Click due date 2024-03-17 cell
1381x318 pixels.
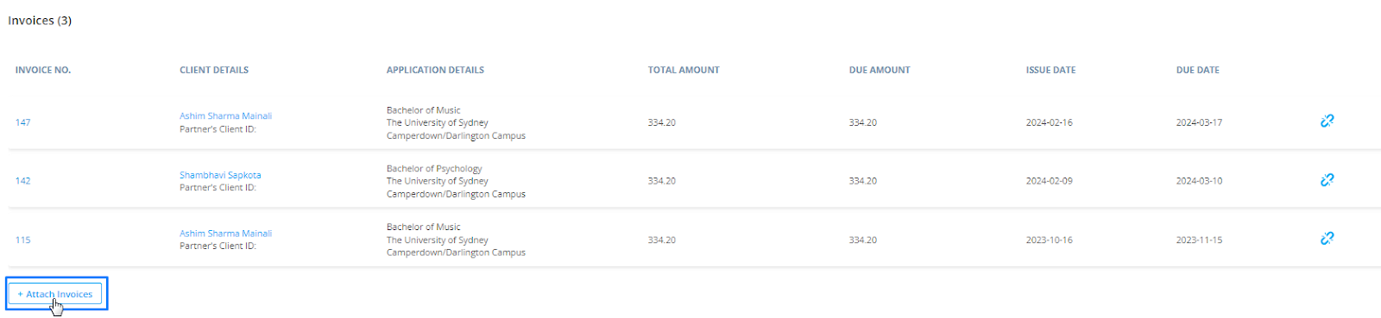1199,122
